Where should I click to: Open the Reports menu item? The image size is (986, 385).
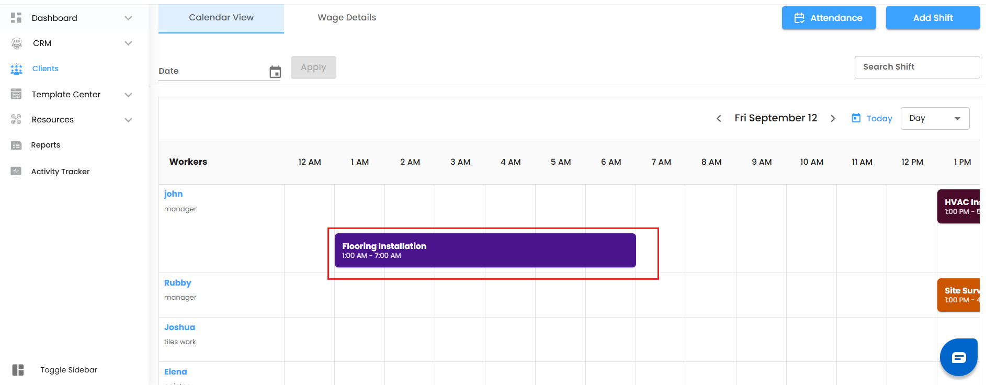click(x=46, y=145)
